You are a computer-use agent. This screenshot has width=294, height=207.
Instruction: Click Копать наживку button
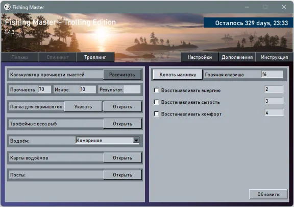coord(178,75)
